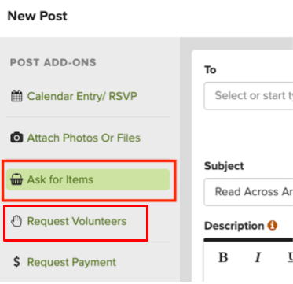Click into the Subject input field
This screenshot has height=284, width=293.
coord(248,192)
